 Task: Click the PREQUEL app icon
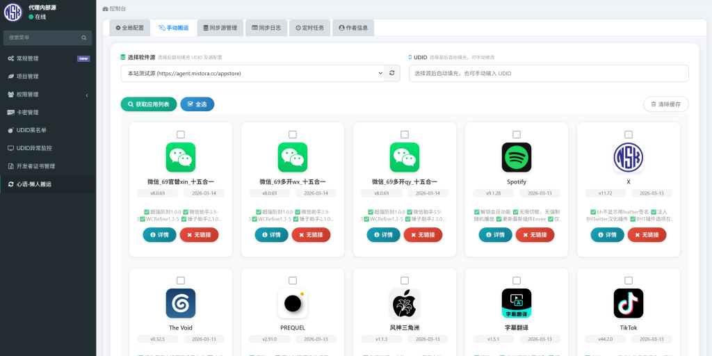[x=293, y=303]
